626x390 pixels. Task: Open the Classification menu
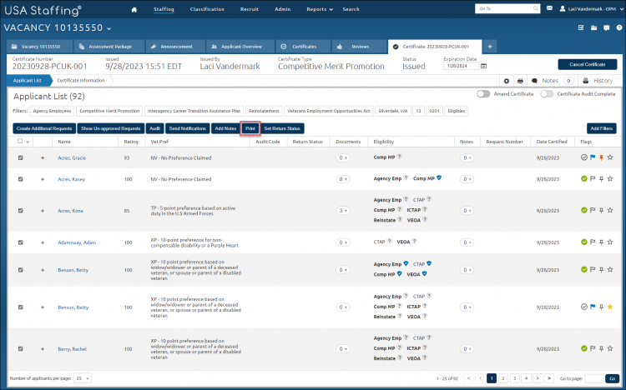(x=207, y=9)
